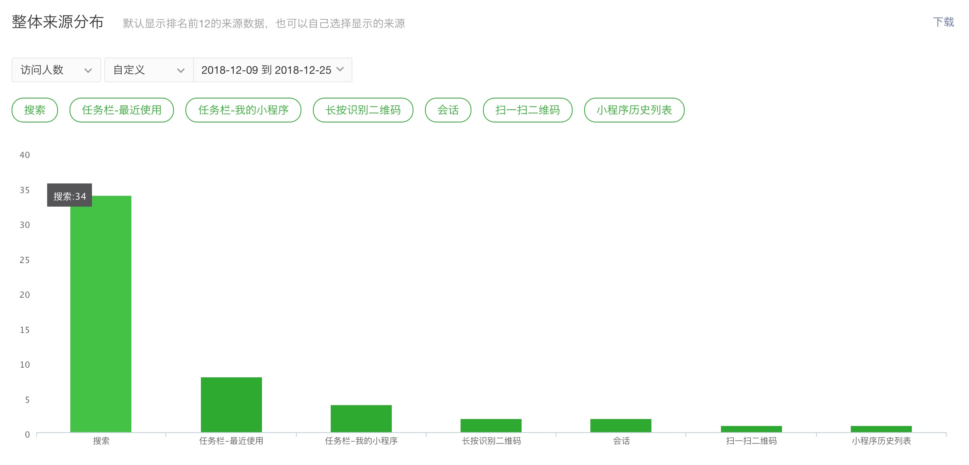Click the y-axis value 35
Viewport: 969px width, 465px height.
[x=25, y=190]
